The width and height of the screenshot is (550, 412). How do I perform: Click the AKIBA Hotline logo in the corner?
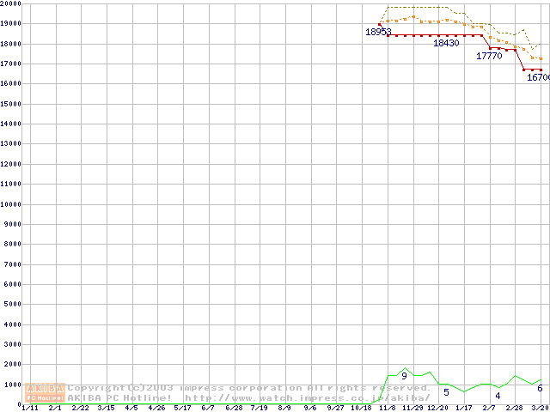pos(46,392)
